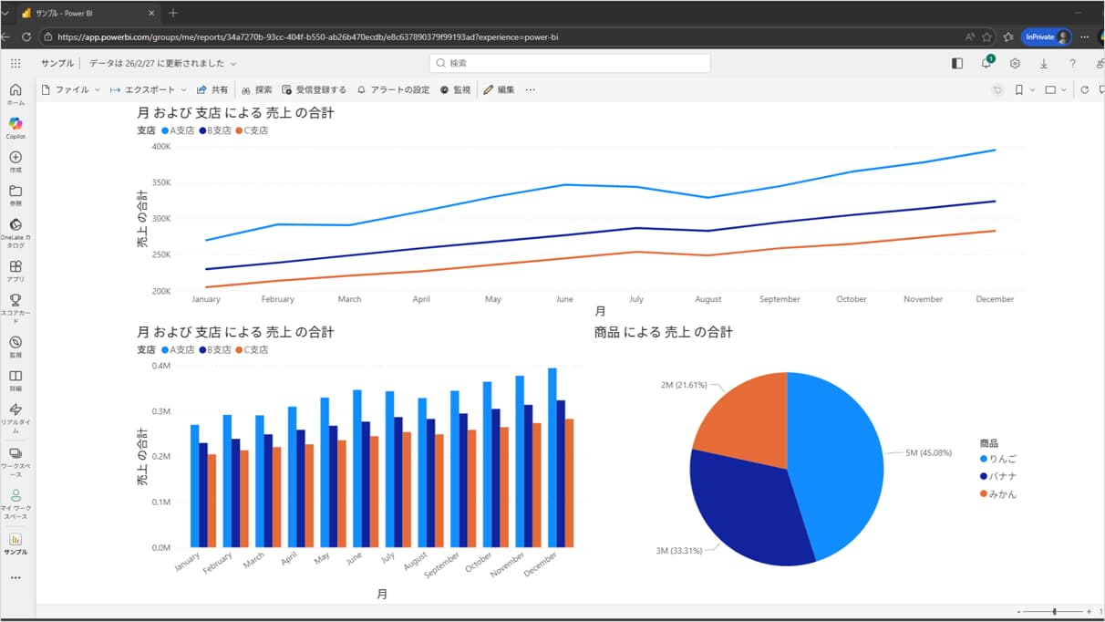Open the notifications bell icon

point(986,63)
